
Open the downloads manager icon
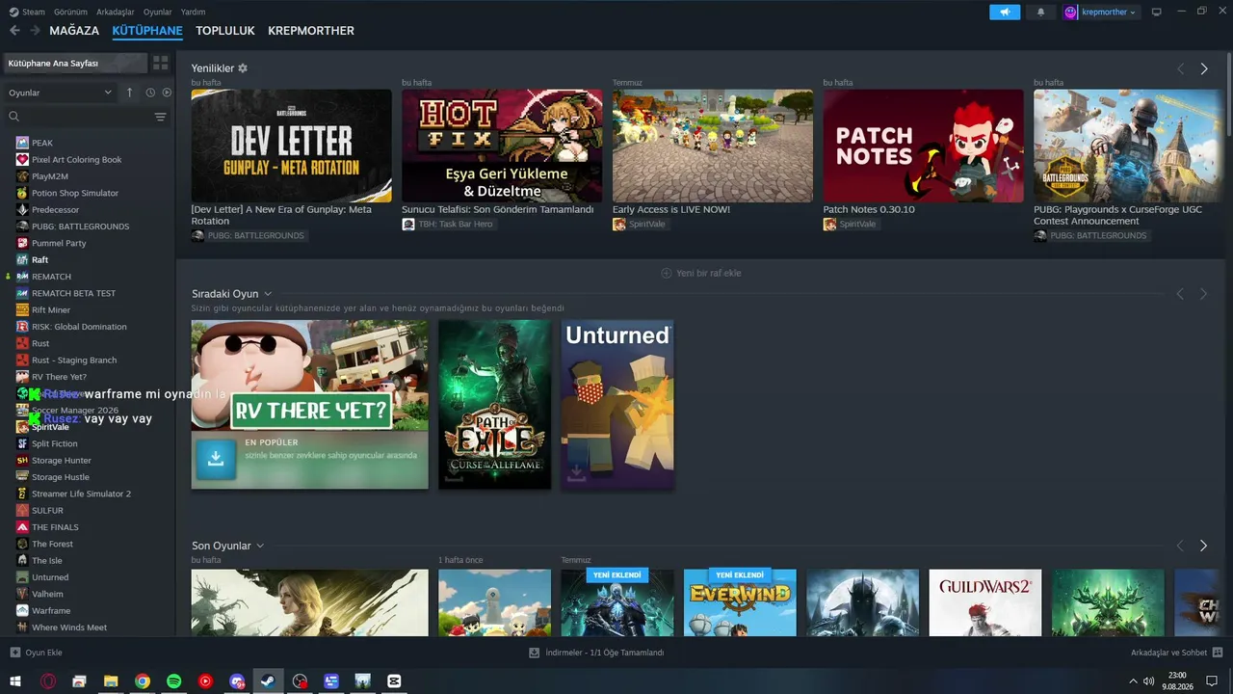coord(534,653)
